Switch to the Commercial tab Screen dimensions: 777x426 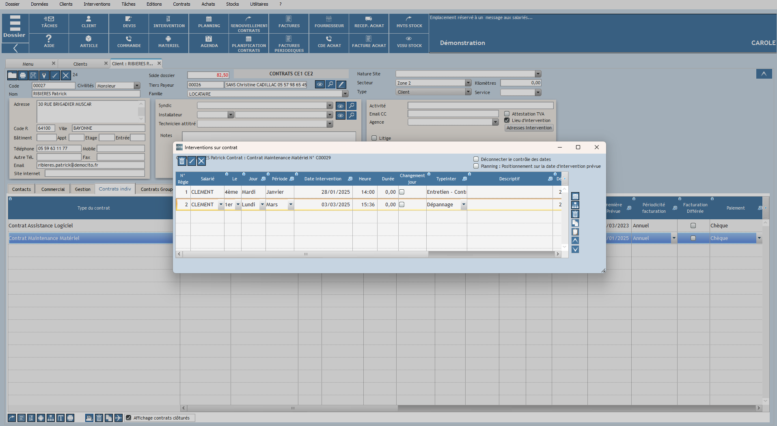click(53, 189)
